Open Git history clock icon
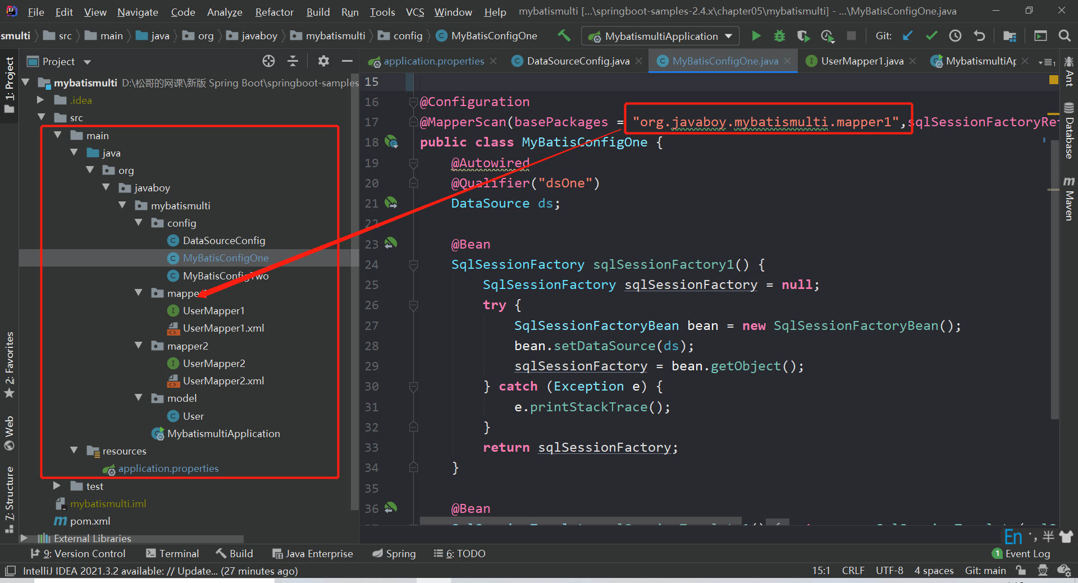 955,36
